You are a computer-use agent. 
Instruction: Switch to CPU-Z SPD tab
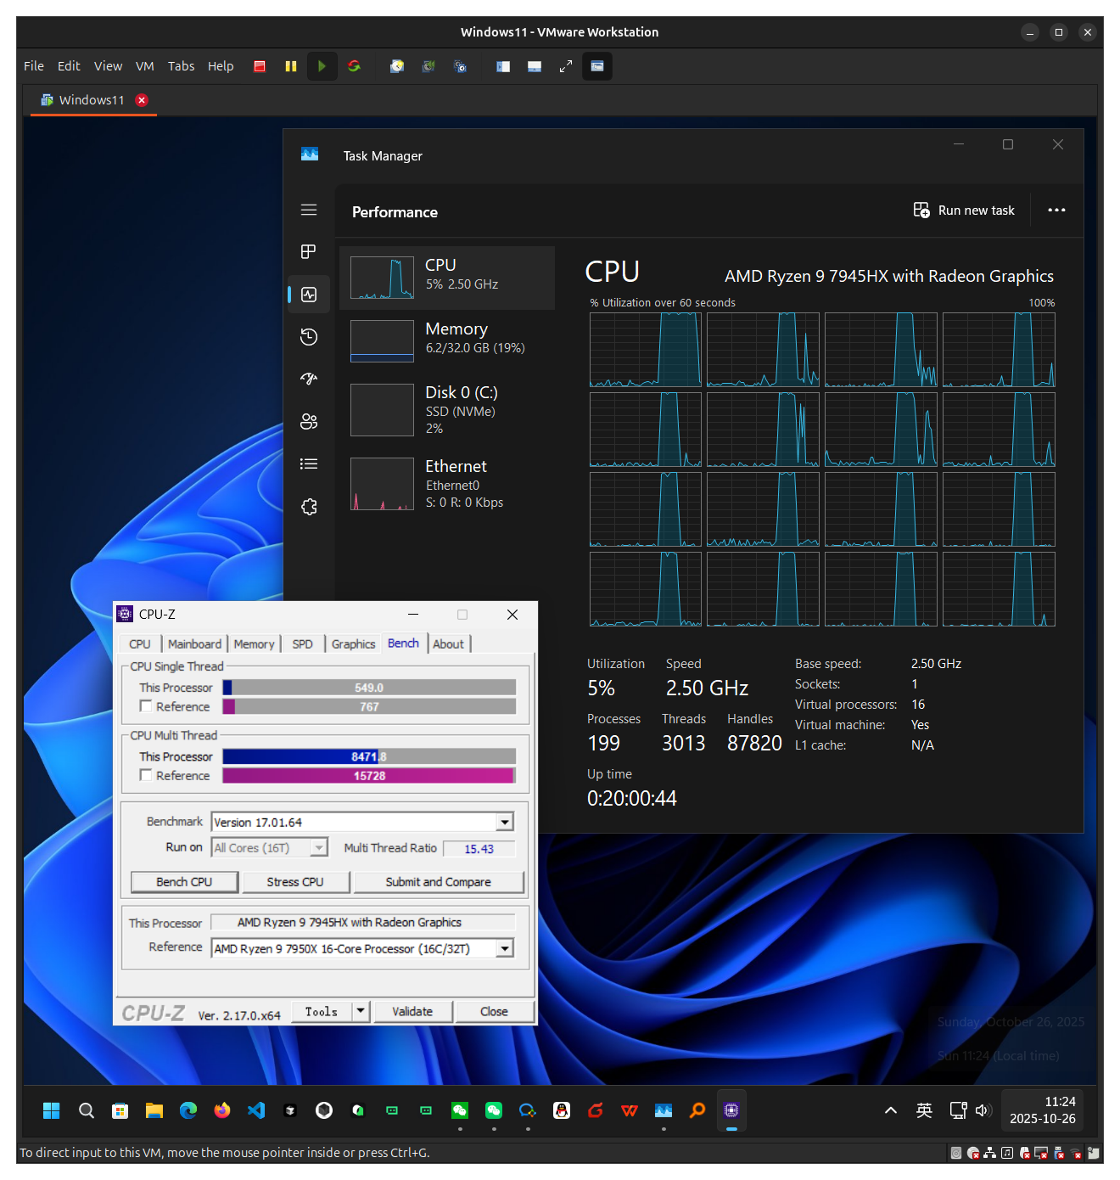[x=303, y=644]
